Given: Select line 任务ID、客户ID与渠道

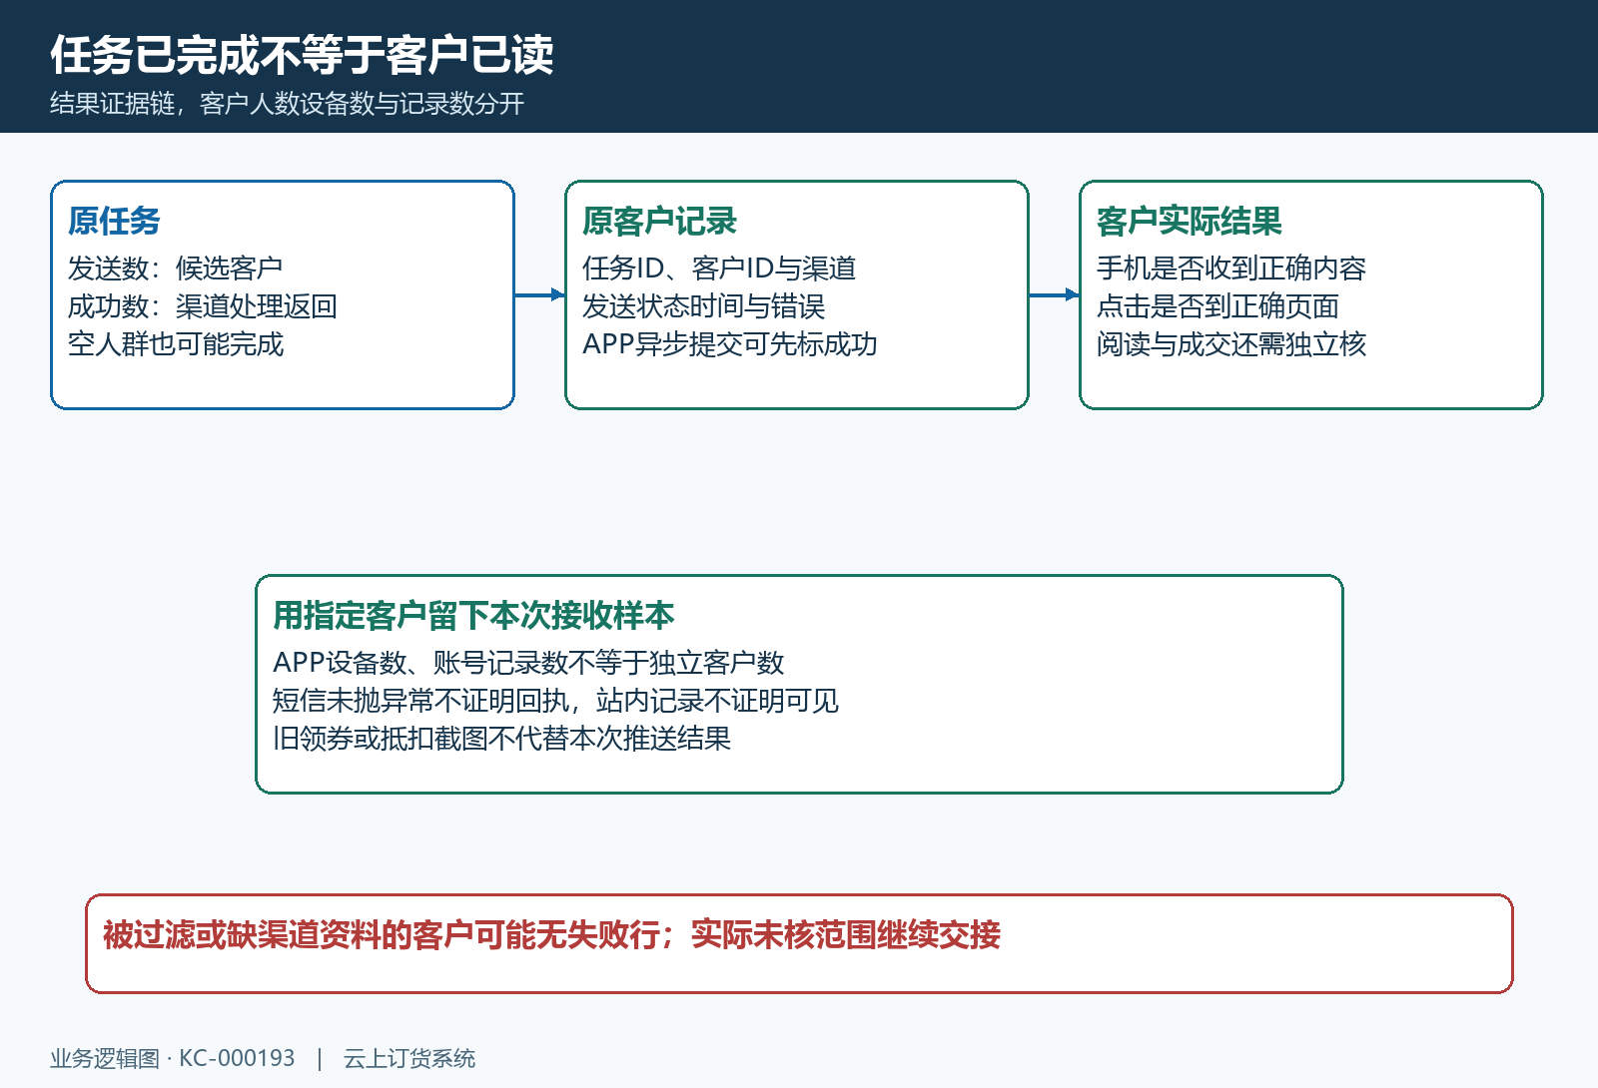Looking at the screenshot, I should coord(719,269).
